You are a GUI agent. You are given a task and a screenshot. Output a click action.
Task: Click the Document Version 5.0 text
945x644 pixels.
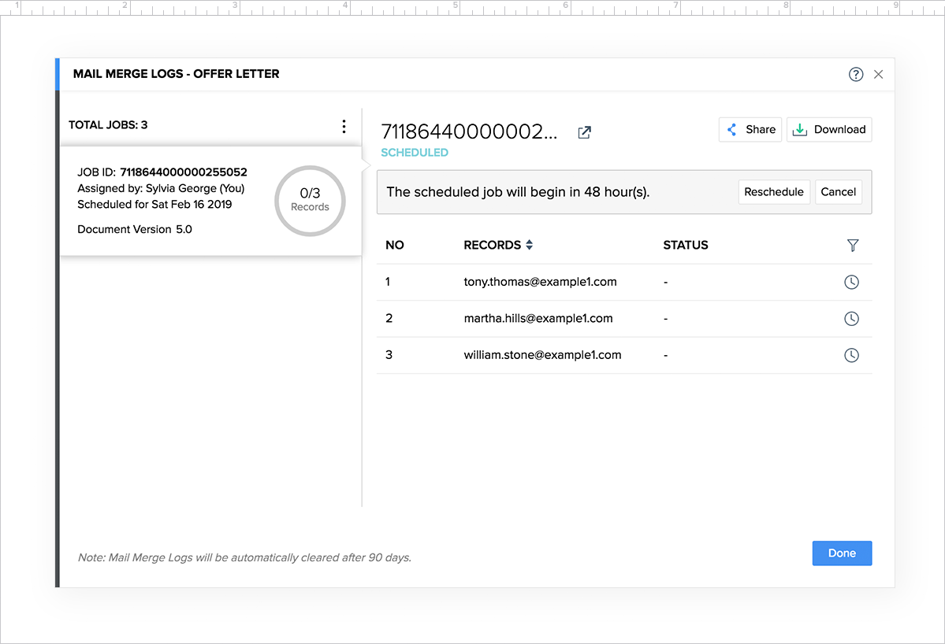click(x=135, y=229)
